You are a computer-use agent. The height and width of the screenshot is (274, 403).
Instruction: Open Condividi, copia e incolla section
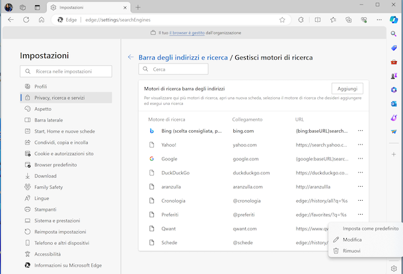(x=66, y=143)
